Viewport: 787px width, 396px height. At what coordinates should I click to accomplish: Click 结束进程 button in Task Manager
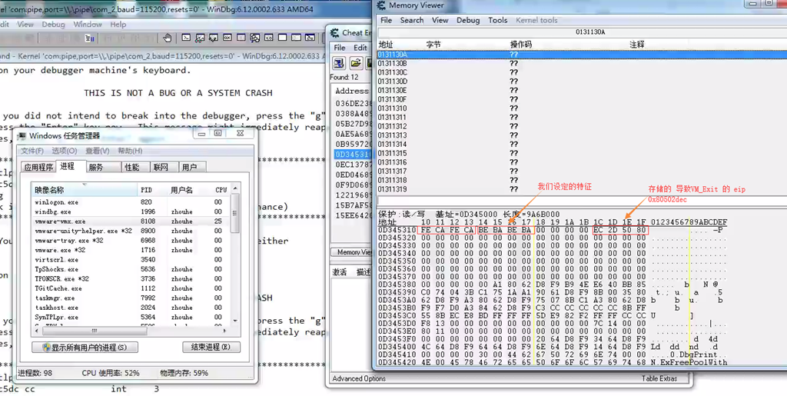tap(211, 348)
